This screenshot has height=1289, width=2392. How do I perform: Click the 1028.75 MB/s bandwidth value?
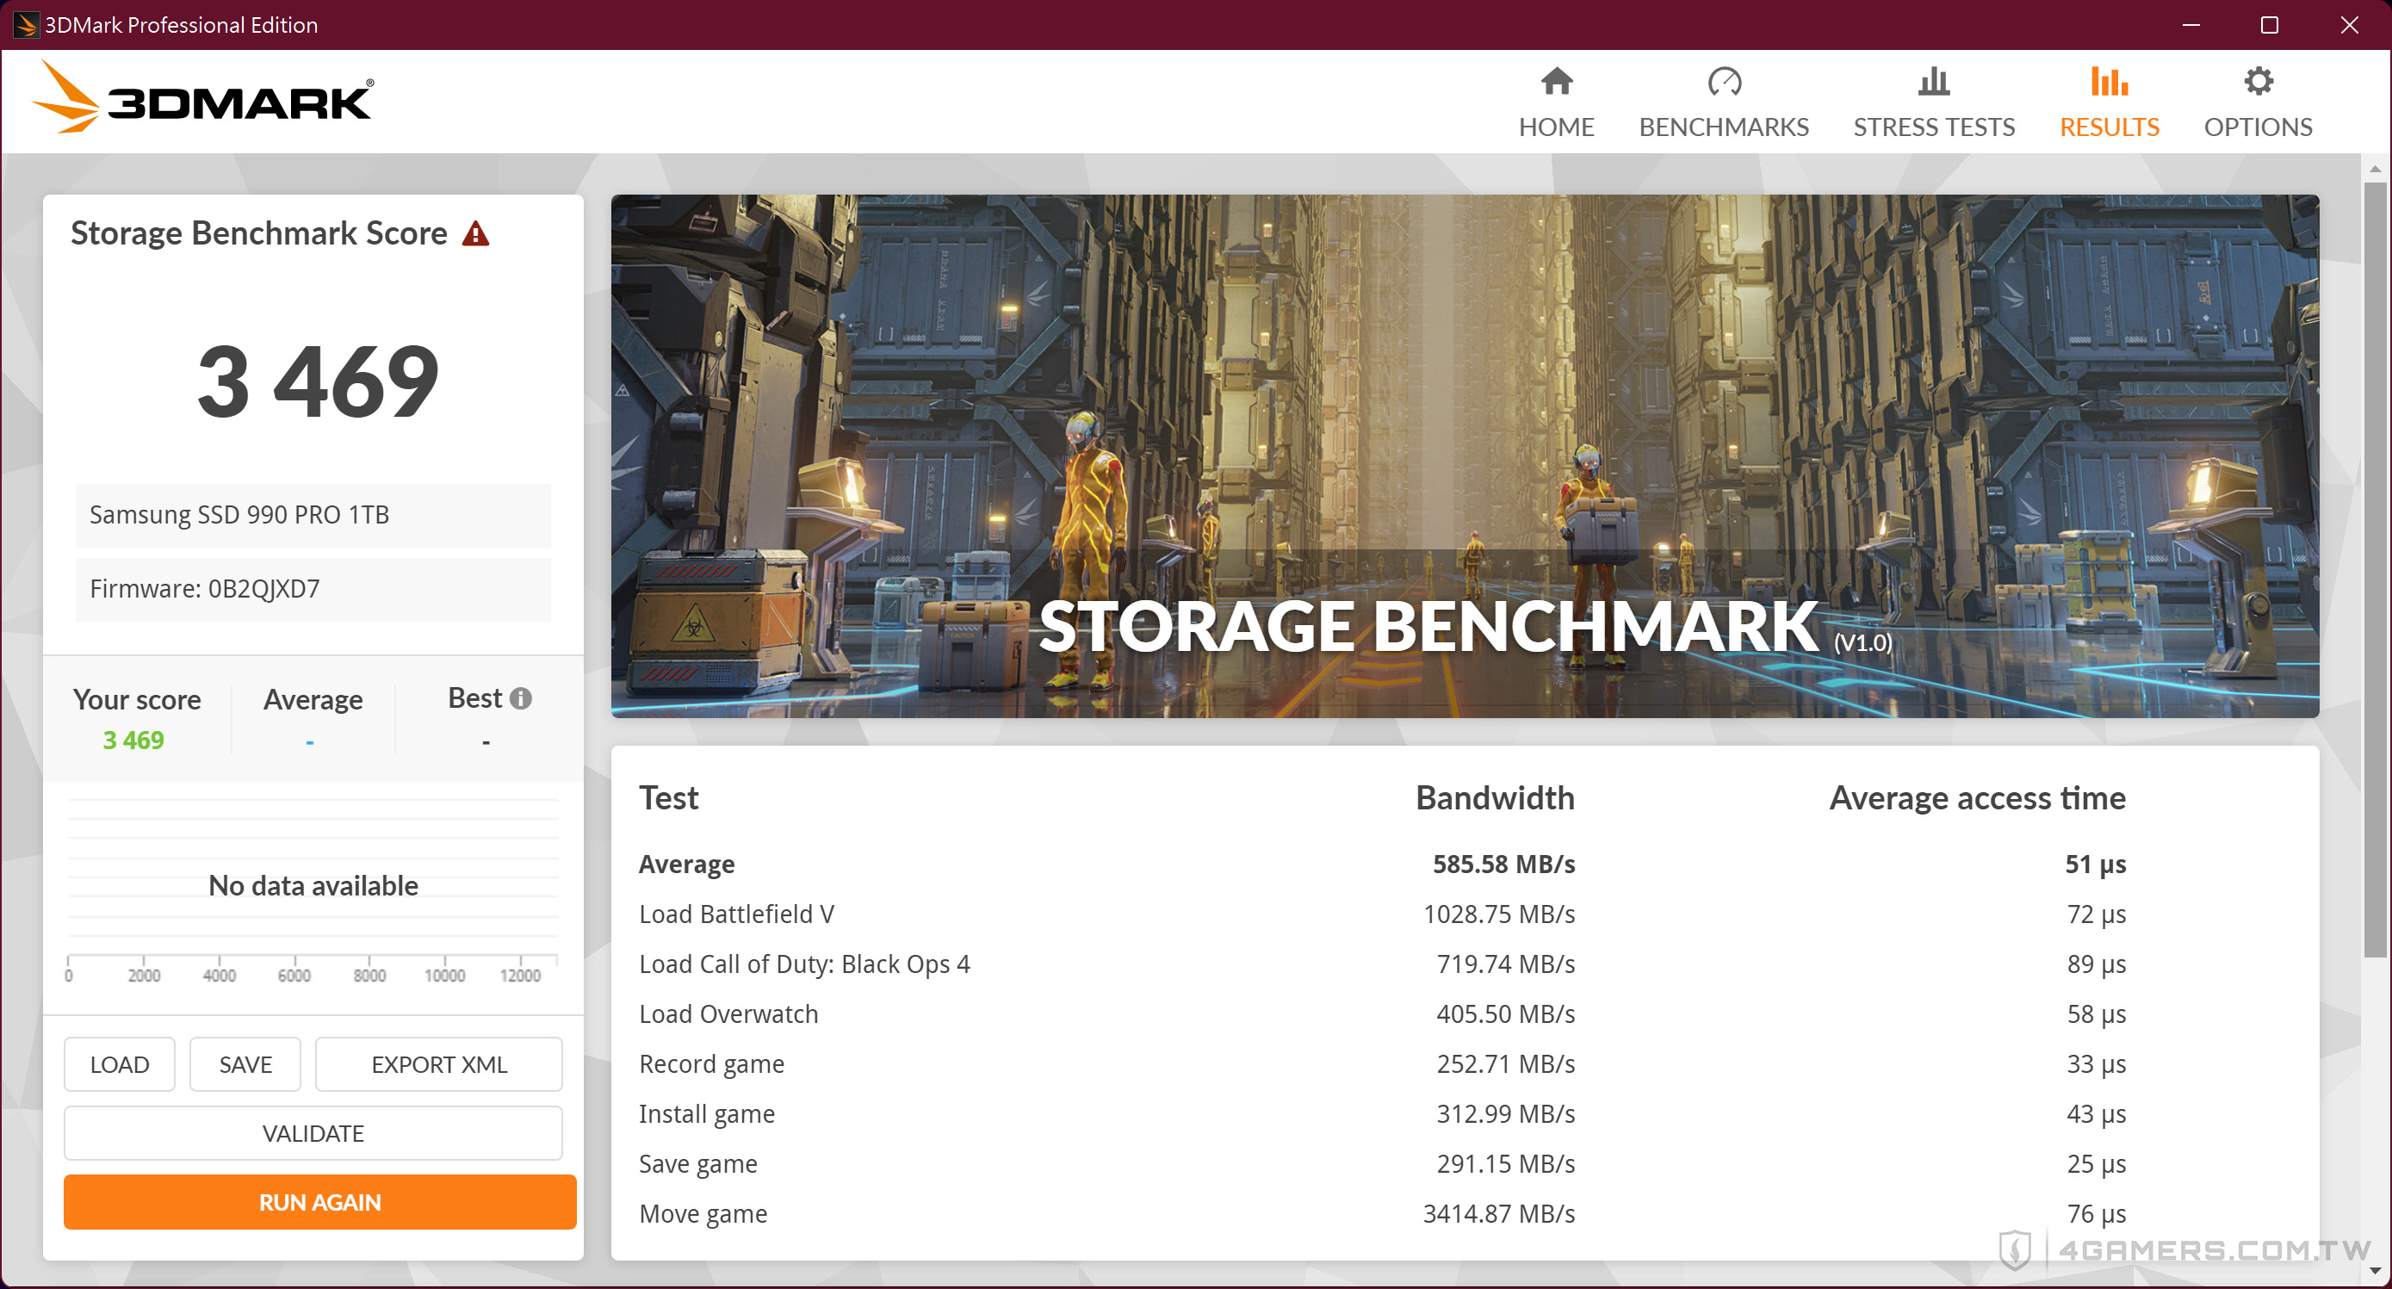pyautogui.click(x=1499, y=914)
